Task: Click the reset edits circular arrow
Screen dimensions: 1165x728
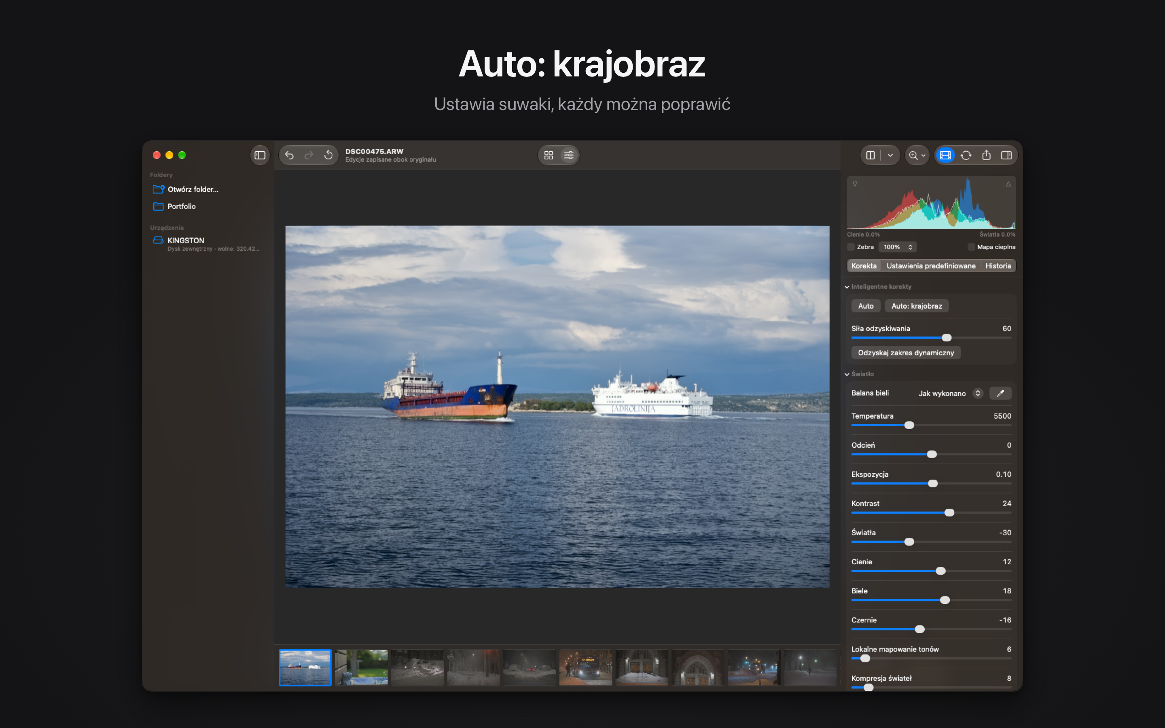Action: (x=328, y=155)
